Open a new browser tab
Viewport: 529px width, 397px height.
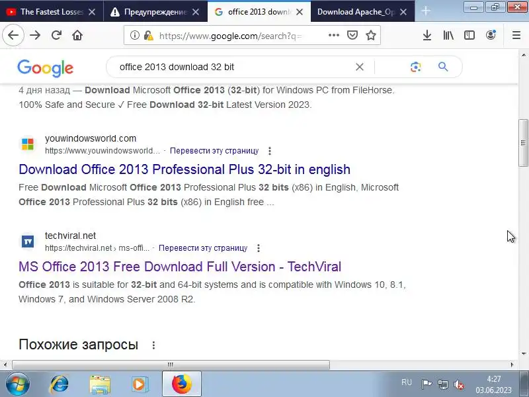point(426,11)
